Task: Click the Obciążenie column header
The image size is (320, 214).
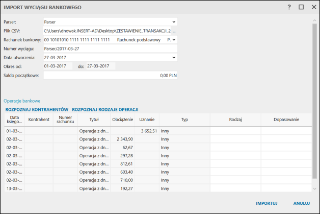Action: tap(122, 120)
